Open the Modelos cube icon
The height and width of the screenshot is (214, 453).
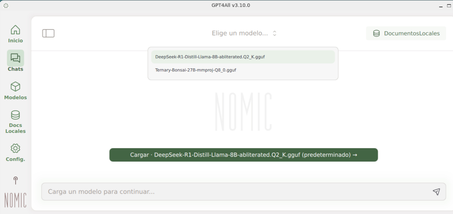pos(15,87)
